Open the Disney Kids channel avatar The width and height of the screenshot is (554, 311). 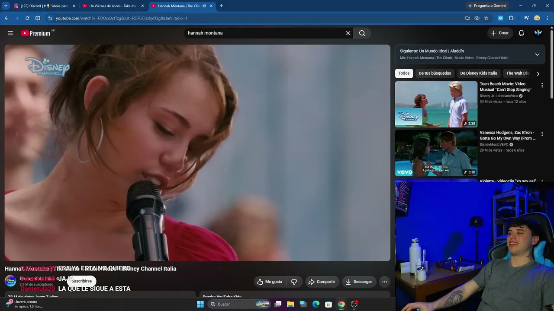click(10, 281)
